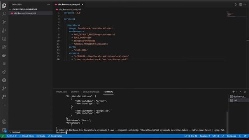Viewport: 249px width, 140px height.
Task: Open remote window indicator in status bar
Action: click(3, 136)
